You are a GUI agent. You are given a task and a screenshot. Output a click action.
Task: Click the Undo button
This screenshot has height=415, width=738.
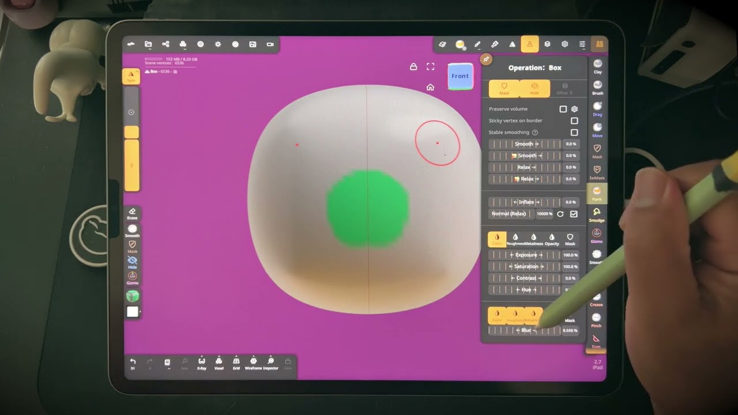tap(133, 363)
